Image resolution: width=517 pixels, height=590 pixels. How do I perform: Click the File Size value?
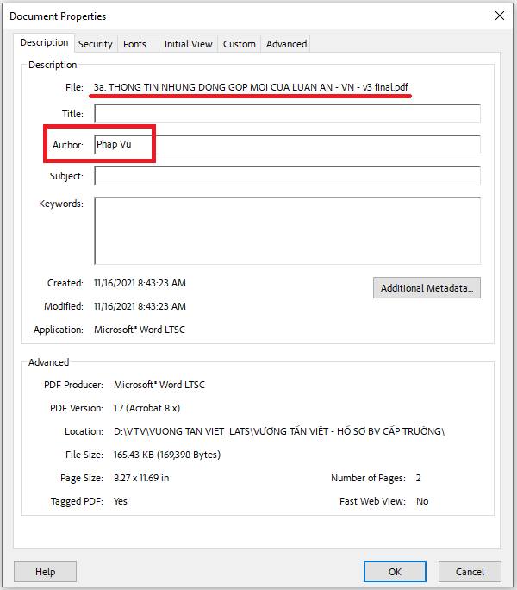click(166, 455)
